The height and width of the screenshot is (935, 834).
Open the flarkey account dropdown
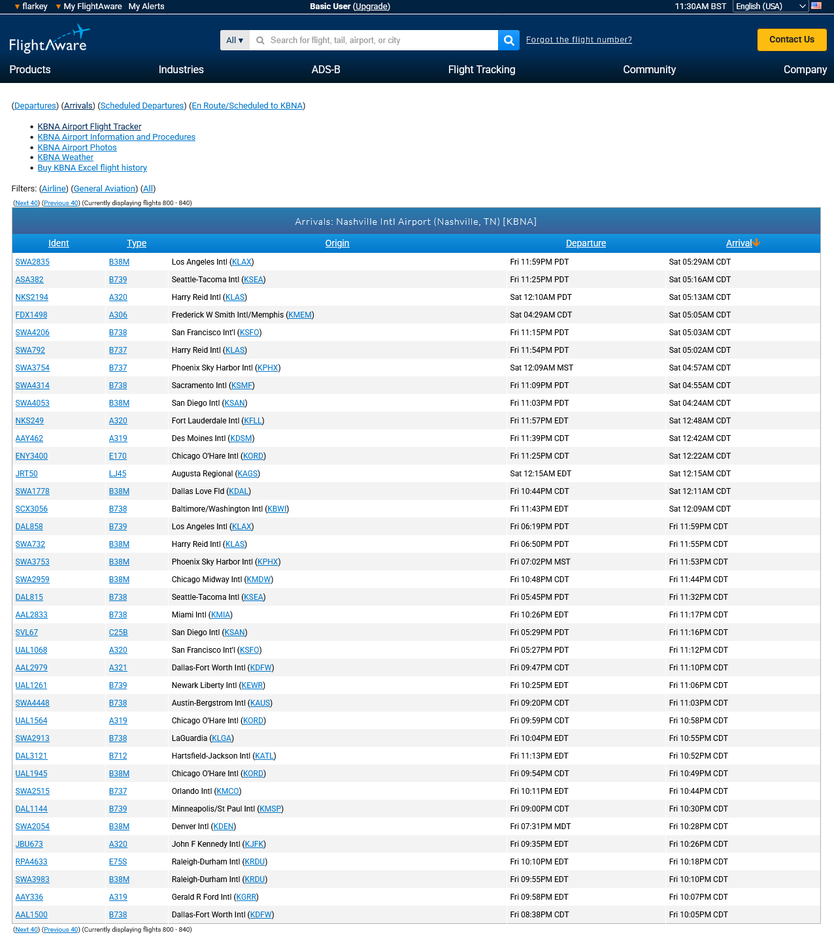click(31, 6)
